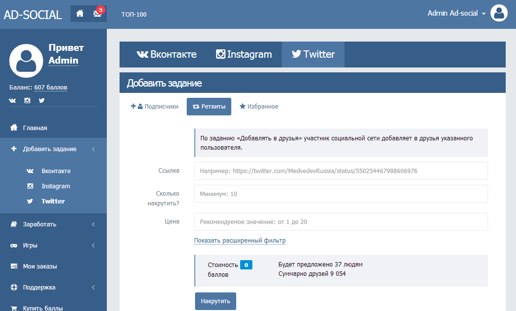516x311 pixels.
Task: Go to home via top bar house icon
Action: tap(80, 14)
